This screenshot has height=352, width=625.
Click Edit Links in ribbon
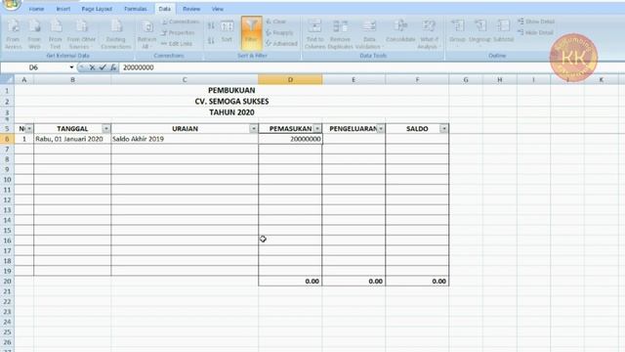(177, 43)
